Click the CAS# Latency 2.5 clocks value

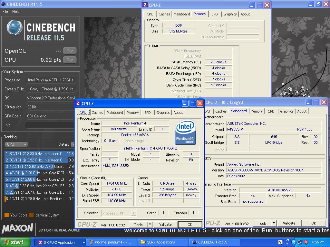click(x=218, y=62)
